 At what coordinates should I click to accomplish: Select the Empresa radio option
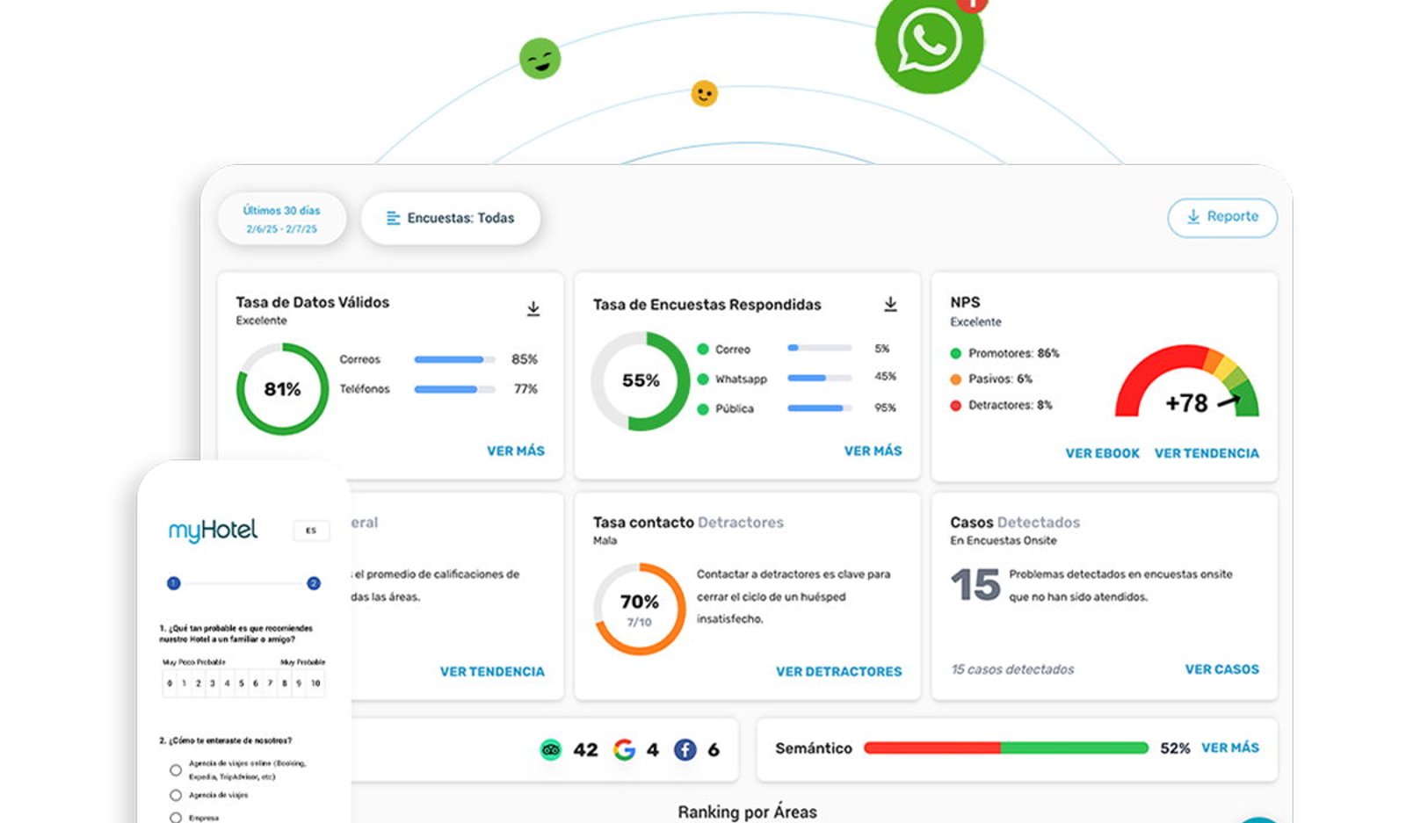(176, 818)
